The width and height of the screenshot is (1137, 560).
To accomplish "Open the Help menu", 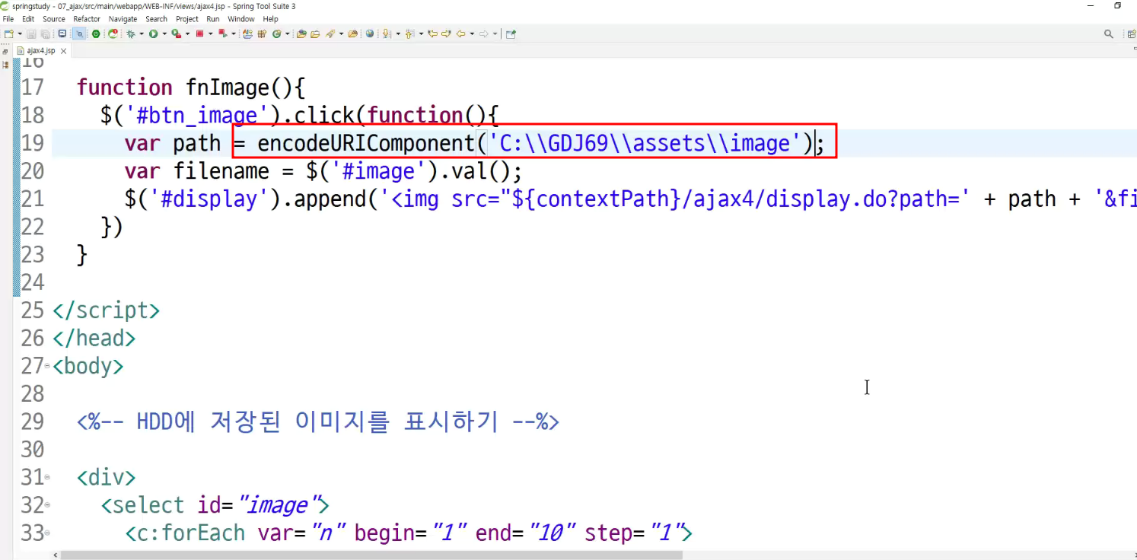I will 270,19.
